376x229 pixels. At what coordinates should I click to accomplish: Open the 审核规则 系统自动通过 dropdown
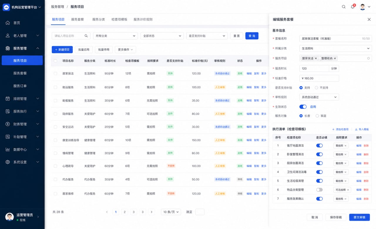(319, 97)
